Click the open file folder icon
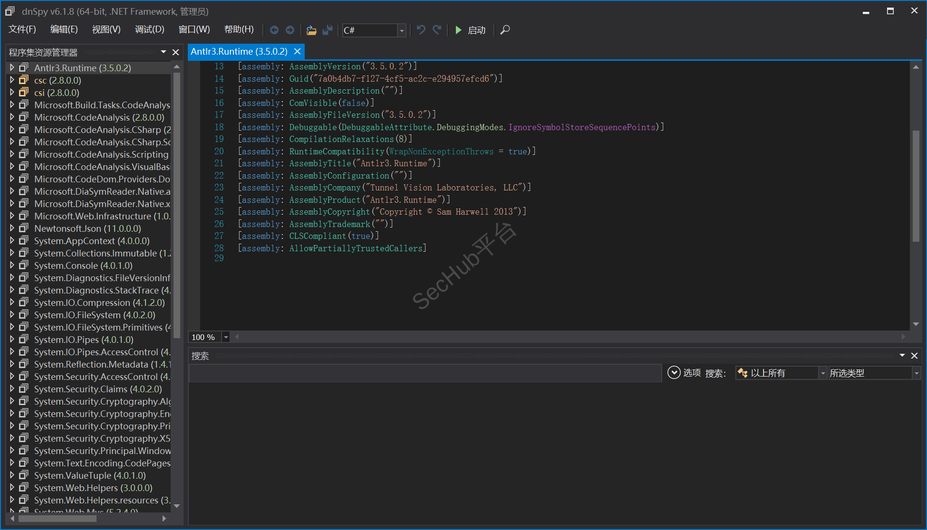The width and height of the screenshot is (927, 530). [311, 30]
